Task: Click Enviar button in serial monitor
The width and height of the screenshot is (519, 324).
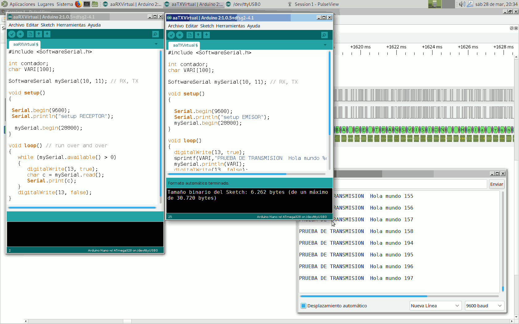Action: click(x=496, y=184)
